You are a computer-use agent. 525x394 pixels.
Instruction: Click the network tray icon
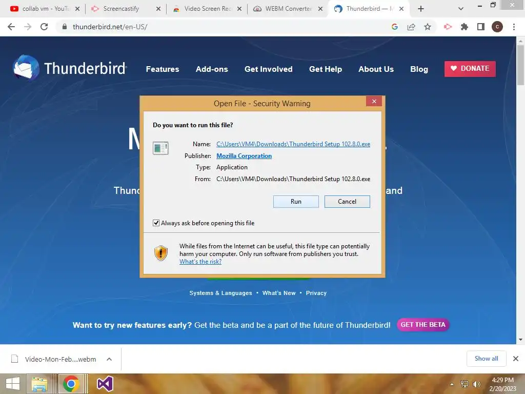[x=465, y=384]
